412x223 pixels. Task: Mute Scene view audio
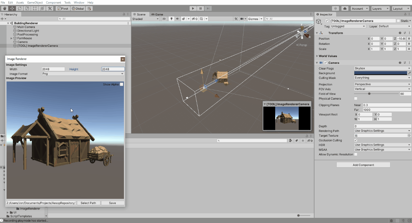click(x=177, y=19)
